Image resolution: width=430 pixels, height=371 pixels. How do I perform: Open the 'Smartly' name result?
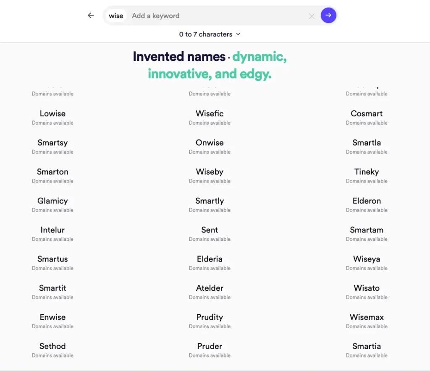[x=210, y=201]
